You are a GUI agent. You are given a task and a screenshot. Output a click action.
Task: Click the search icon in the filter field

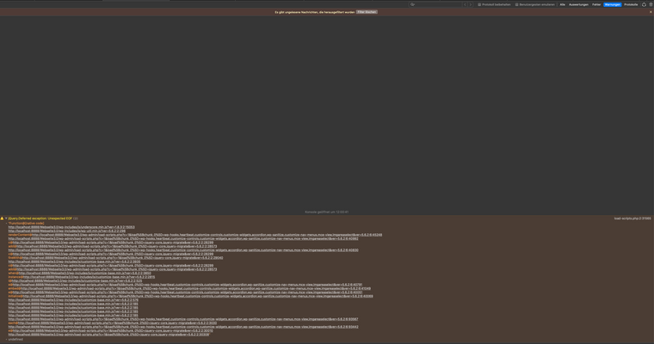pyautogui.click(x=413, y=4)
